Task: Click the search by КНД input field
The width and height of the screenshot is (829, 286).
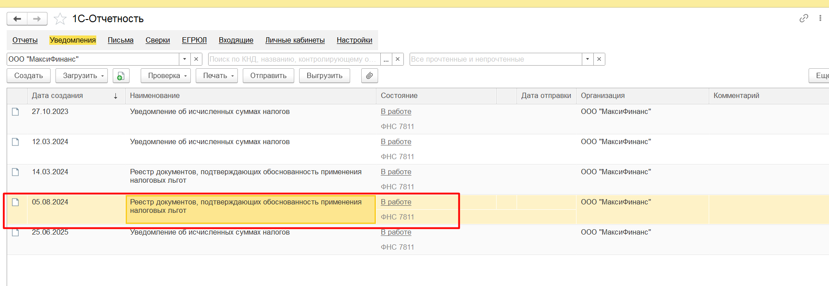Action: tap(294, 59)
